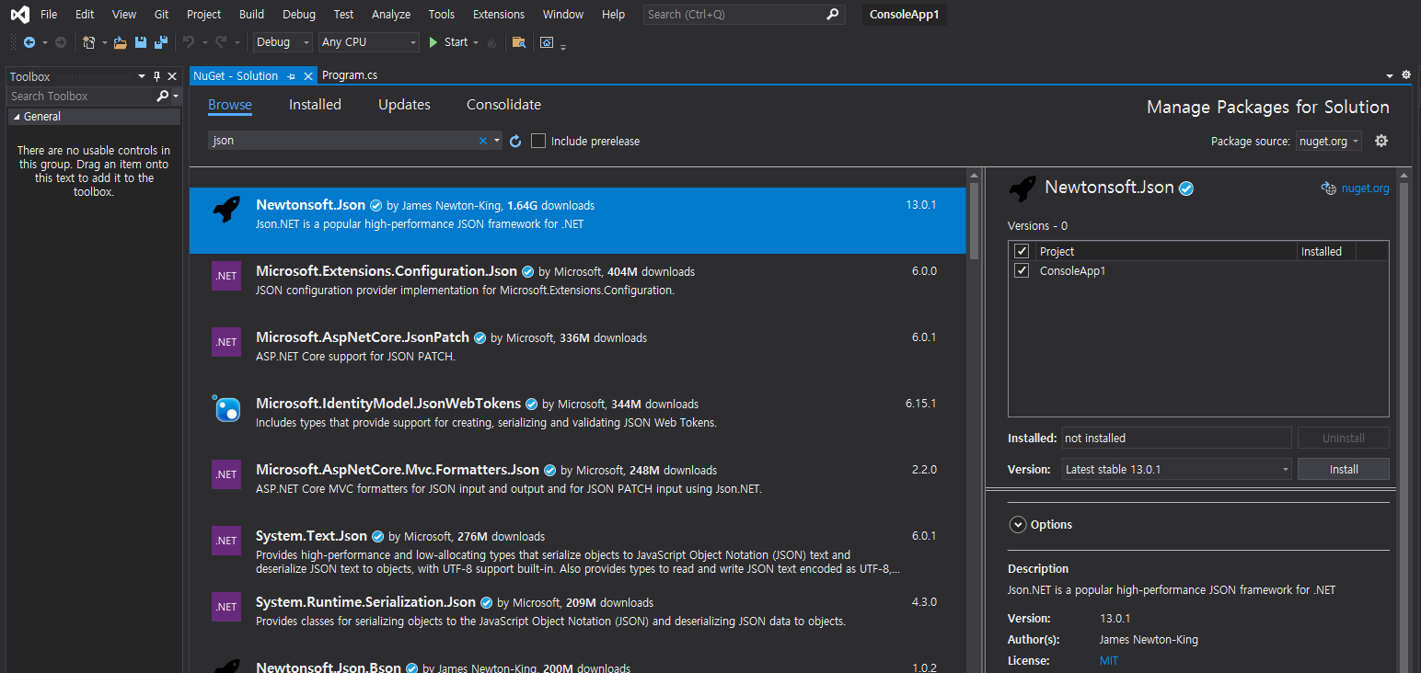Click the pin icon on NuGet - Solution tab
Viewport: 1421px width, 673px height.
(291, 75)
